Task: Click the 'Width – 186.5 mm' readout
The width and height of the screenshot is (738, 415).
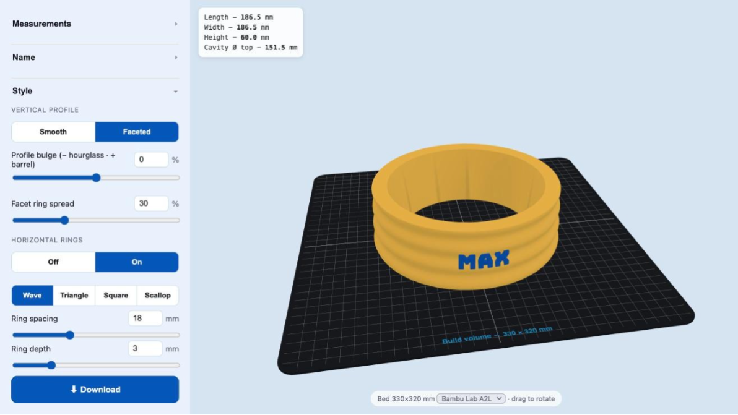Action: click(237, 27)
